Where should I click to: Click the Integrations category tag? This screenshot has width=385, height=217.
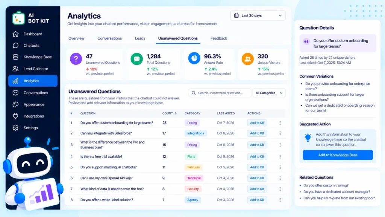tap(196, 133)
